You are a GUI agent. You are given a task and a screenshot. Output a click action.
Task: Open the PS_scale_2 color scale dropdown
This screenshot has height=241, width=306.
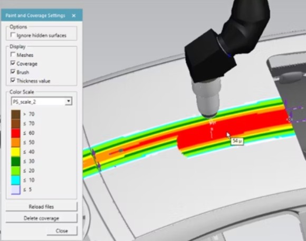coord(69,101)
